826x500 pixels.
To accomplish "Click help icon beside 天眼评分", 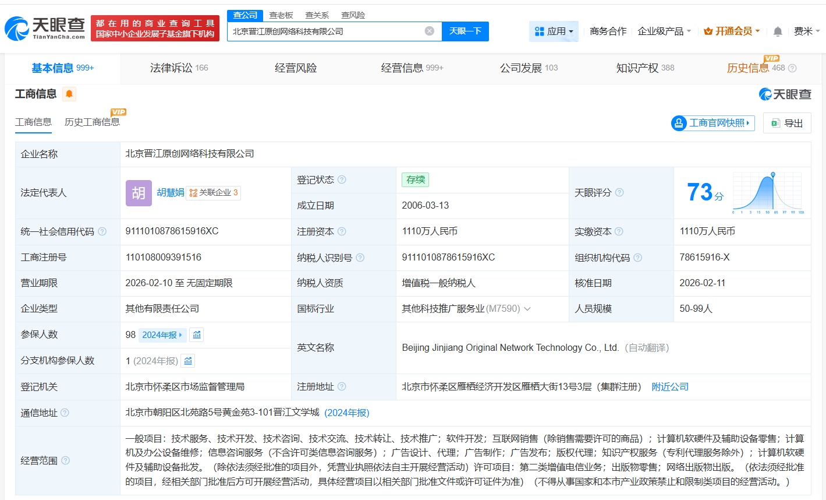I will (619, 192).
